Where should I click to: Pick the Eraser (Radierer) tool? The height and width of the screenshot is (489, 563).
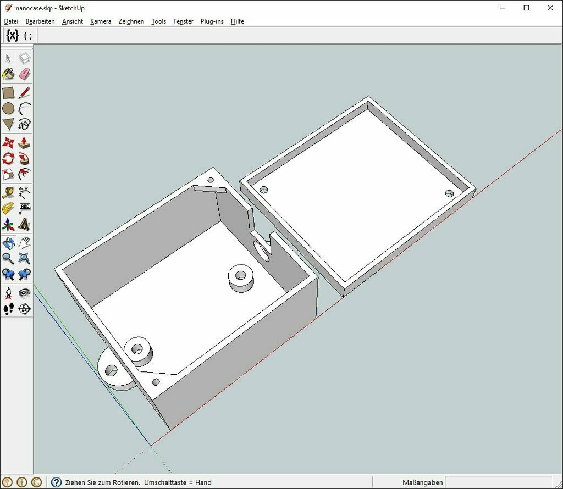(24, 73)
